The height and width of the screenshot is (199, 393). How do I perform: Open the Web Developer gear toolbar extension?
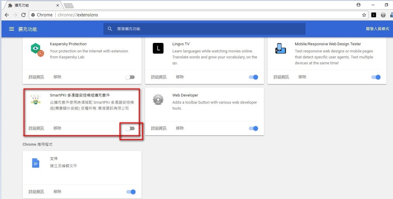[x=383, y=15]
